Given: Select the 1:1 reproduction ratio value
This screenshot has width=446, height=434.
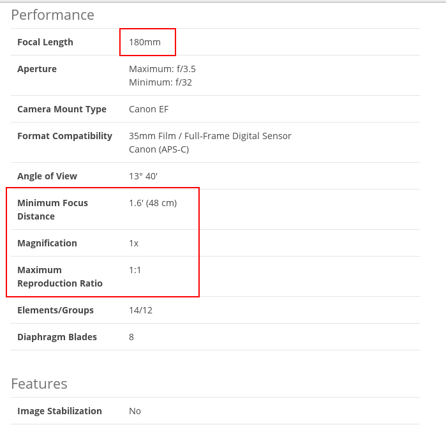Looking at the screenshot, I should coord(135,270).
